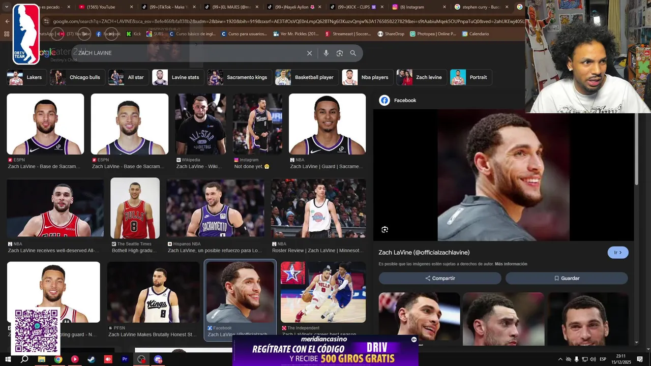Open Adobe Premiere Pro from the taskbar
The width and height of the screenshot is (651, 366).
point(125,359)
